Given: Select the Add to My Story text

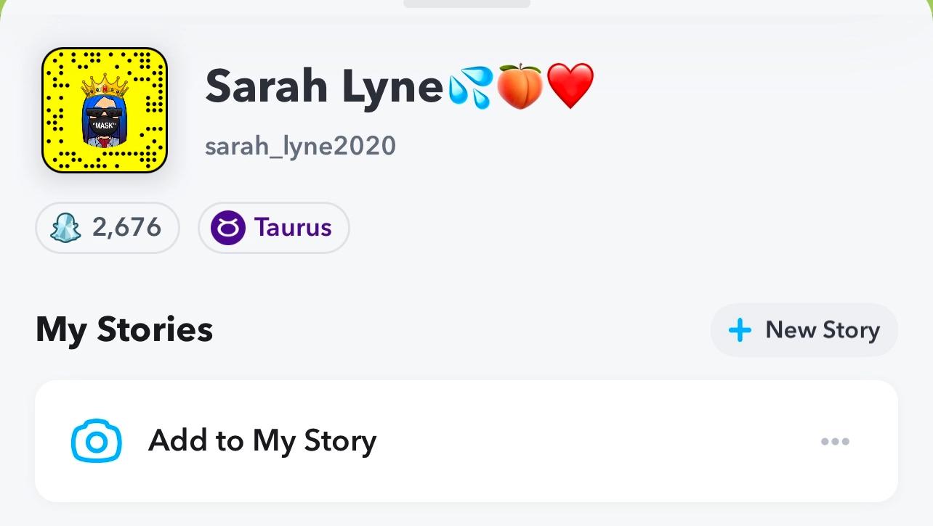Looking at the screenshot, I should (262, 441).
